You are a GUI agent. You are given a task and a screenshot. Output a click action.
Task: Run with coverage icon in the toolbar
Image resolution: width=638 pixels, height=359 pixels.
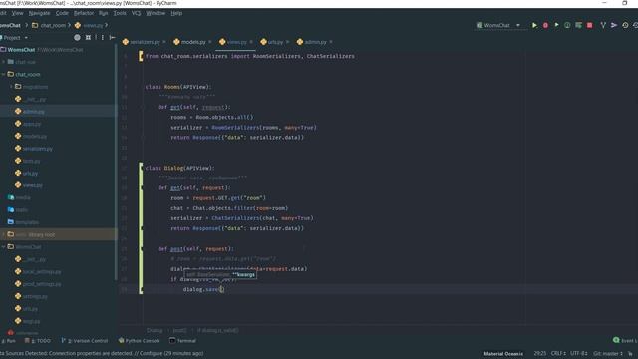coord(556,25)
